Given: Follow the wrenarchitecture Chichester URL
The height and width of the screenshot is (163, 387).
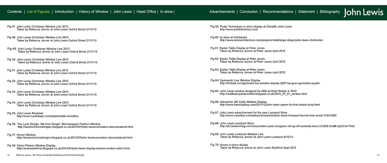Looking at the screenshot, I should click(271, 40).
